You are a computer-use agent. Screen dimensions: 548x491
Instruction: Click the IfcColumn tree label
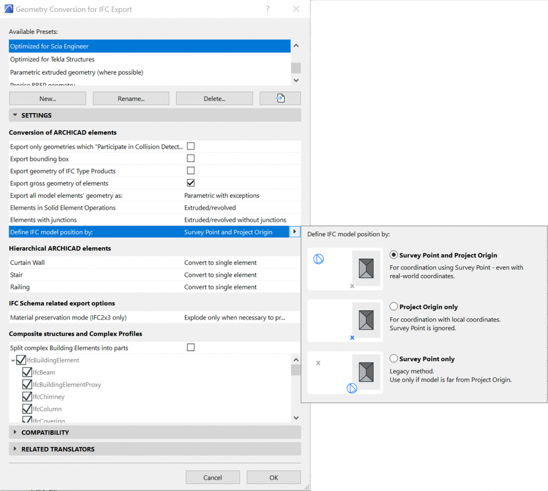point(47,409)
